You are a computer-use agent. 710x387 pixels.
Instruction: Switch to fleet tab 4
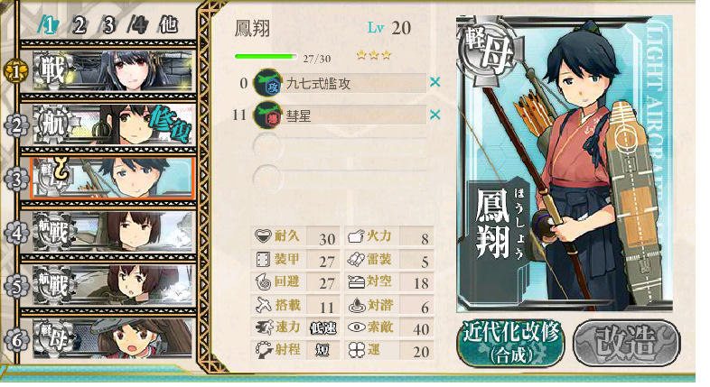point(137,25)
